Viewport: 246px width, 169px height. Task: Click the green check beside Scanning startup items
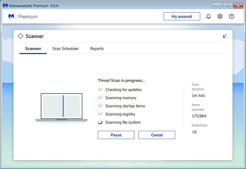click(100, 106)
